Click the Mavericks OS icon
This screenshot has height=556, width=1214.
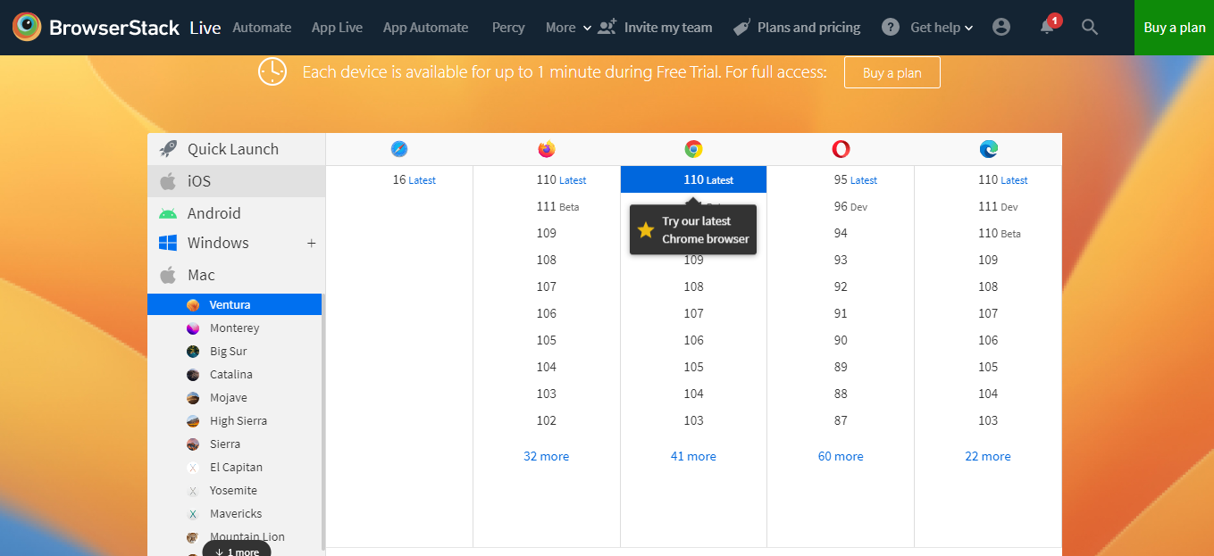click(193, 514)
